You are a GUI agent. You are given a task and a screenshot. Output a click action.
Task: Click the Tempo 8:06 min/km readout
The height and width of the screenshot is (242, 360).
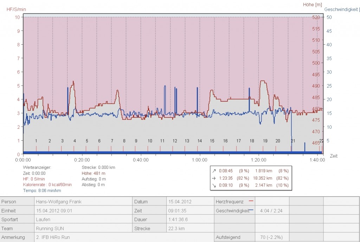pyautogui.click(x=42, y=190)
